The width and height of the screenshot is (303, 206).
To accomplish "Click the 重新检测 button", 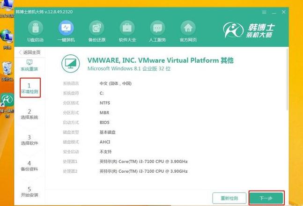I will click(x=229, y=198).
